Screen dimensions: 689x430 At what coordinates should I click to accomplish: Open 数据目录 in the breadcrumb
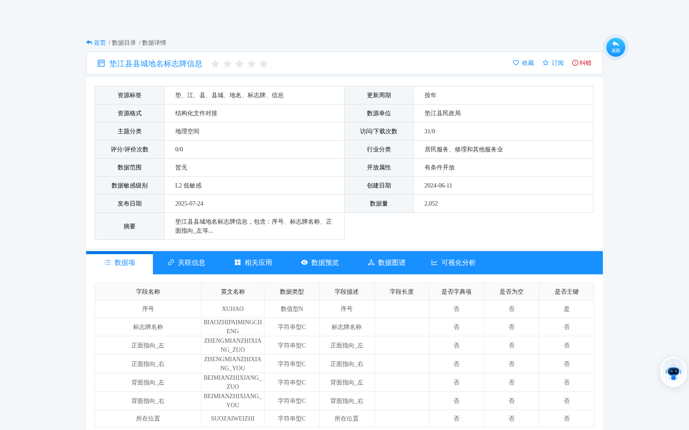pyautogui.click(x=124, y=43)
